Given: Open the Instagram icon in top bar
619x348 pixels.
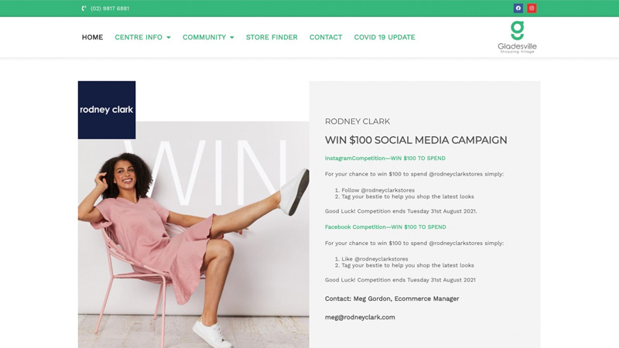Looking at the screenshot, I should (532, 9).
